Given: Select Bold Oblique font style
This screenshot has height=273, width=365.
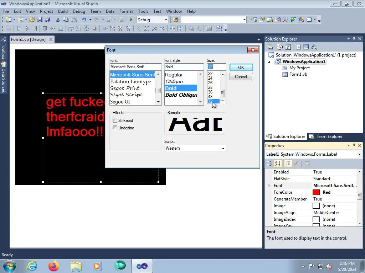Looking at the screenshot, I should 181,95.
